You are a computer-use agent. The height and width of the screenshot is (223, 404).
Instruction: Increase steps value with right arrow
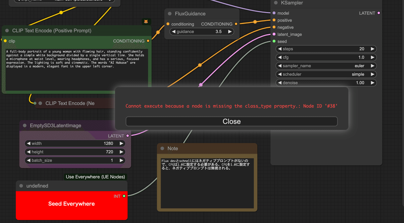(x=372, y=49)
